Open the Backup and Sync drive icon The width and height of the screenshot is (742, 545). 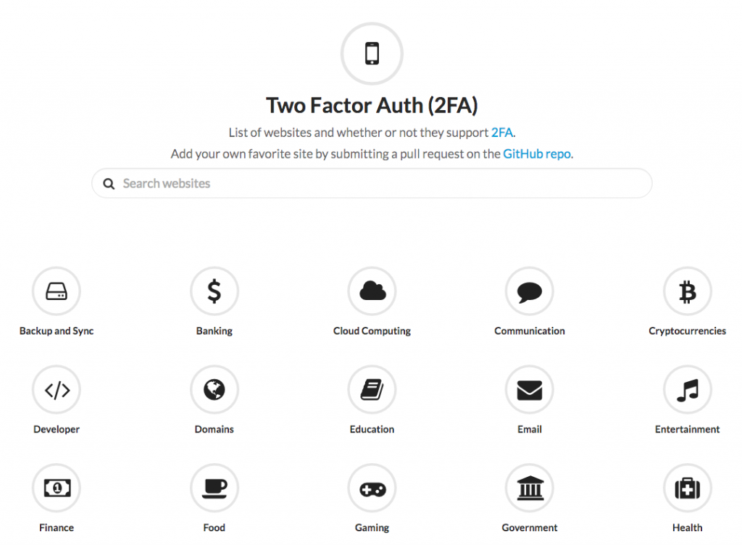tap(57, 291)
